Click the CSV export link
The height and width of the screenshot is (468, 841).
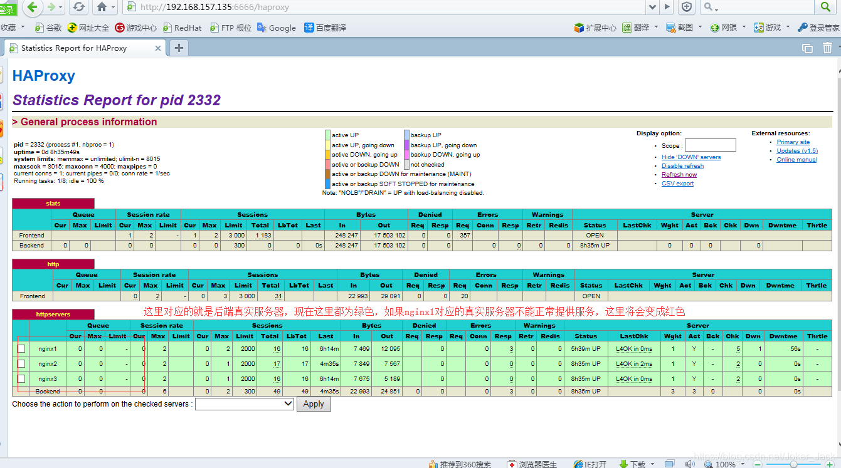click(677, 184)
